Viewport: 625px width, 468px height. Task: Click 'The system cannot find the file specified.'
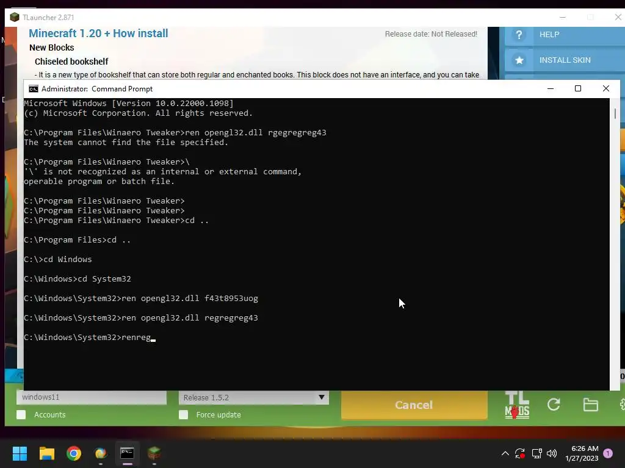[x=126, y=143]
